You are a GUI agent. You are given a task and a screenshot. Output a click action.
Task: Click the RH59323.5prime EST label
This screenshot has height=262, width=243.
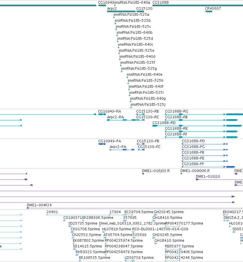90,252
